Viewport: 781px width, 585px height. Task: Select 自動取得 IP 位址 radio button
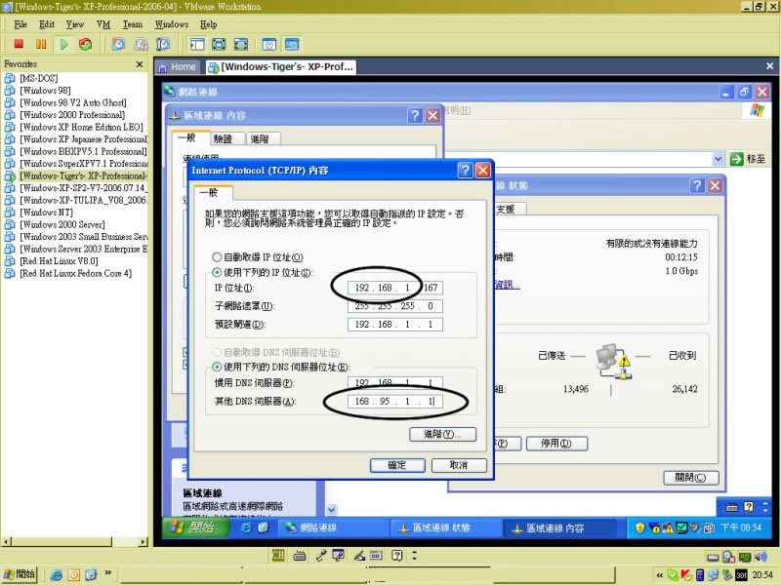(217, 257)
